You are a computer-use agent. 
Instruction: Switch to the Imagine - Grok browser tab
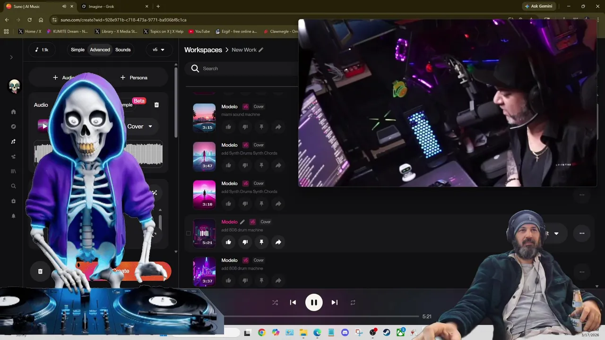pos(113,7)
